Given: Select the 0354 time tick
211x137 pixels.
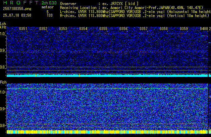Looking at the screenshot, I should pyautogui.click(x=83, y=29).
